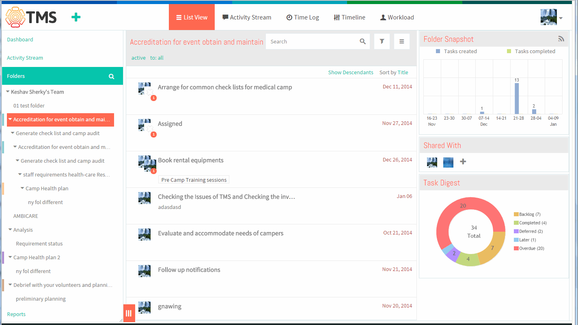The width and height of the screenshot is (578, 325).
Task: Select 01 test folder
Action: tap(29, 105)
